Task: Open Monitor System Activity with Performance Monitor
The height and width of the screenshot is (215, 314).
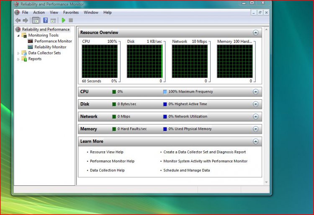Action: [x=205, y=161]
